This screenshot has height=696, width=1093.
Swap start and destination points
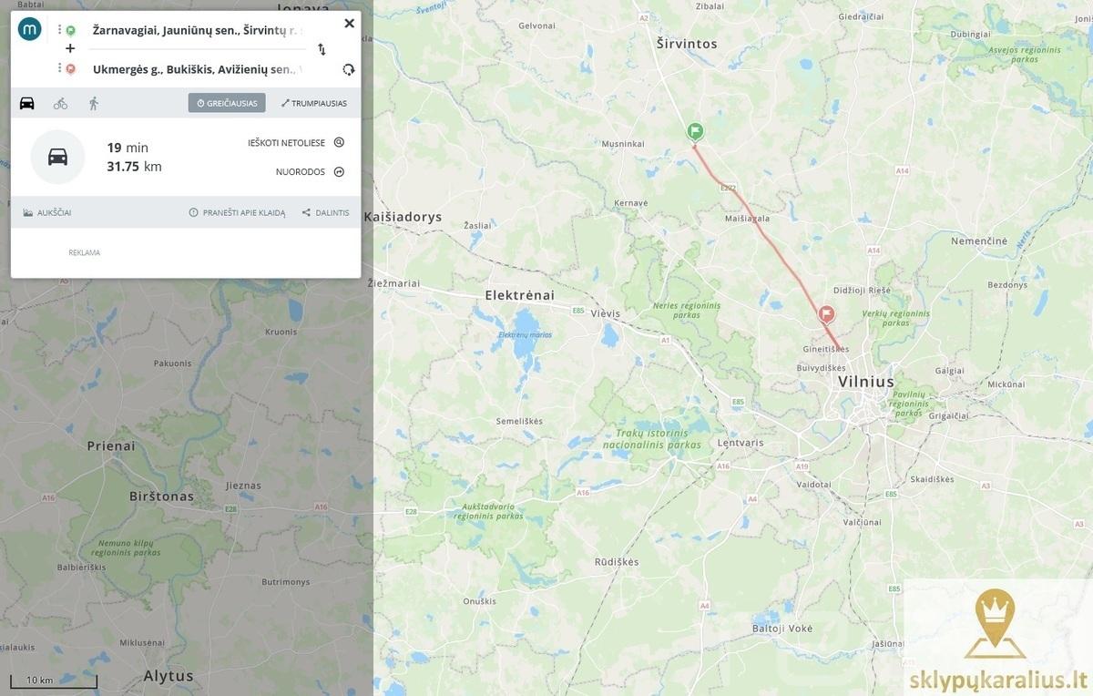click(x=322, y=49)
